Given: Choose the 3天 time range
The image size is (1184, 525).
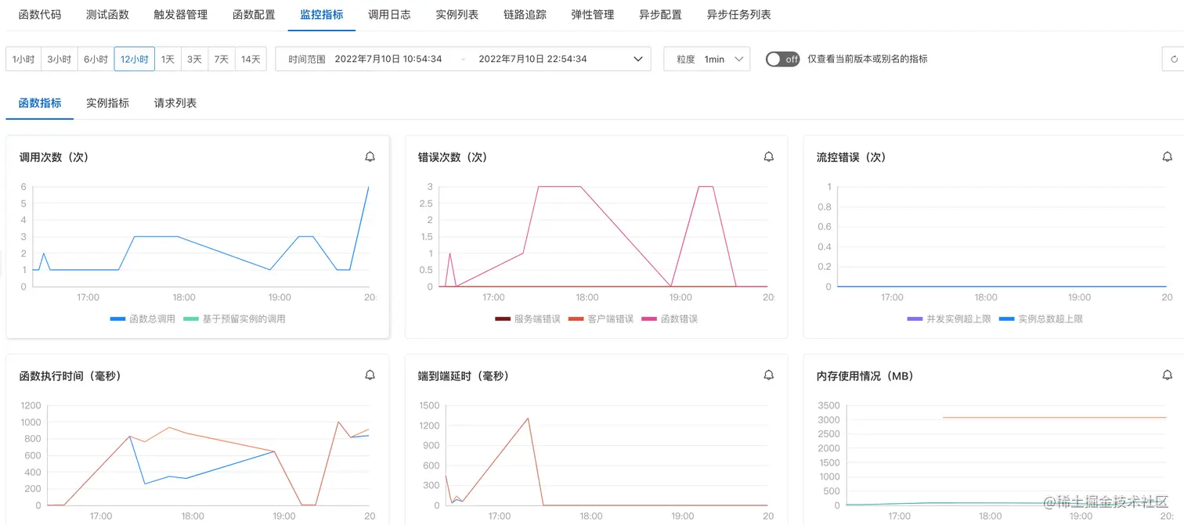Looking at the screenshot, I should coord(194,59).
